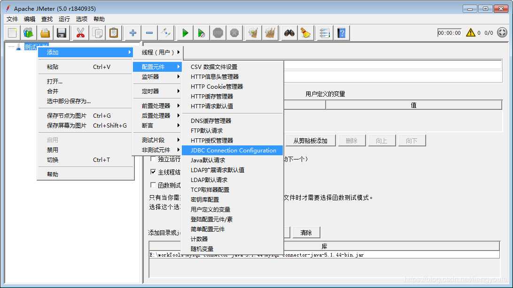Screen dimensions: 513x288
Task: Click the Stop test icon
Action: click(x=218, y=33)
